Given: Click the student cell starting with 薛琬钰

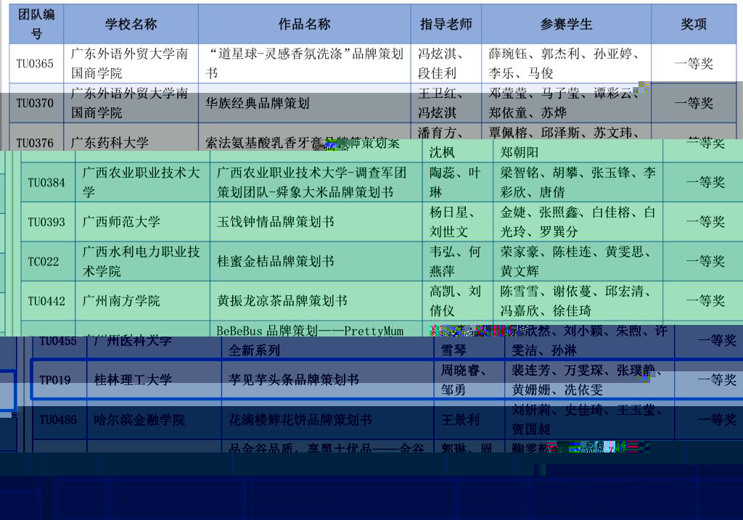Looking at the screenshot, I should (566, 64).
